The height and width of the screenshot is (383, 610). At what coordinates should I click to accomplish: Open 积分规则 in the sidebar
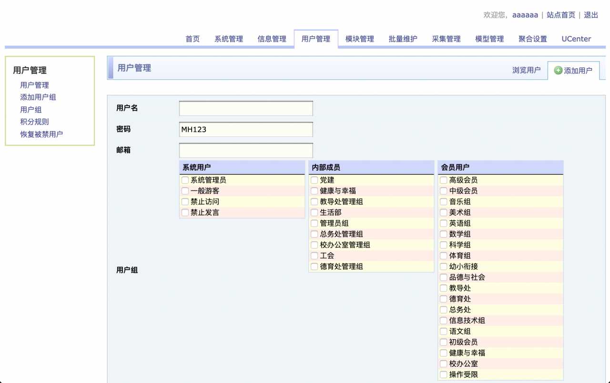tap(34, 121)
